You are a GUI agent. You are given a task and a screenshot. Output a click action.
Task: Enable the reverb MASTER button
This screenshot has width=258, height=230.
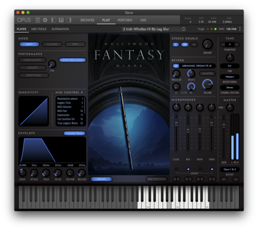tap(207, 74)
